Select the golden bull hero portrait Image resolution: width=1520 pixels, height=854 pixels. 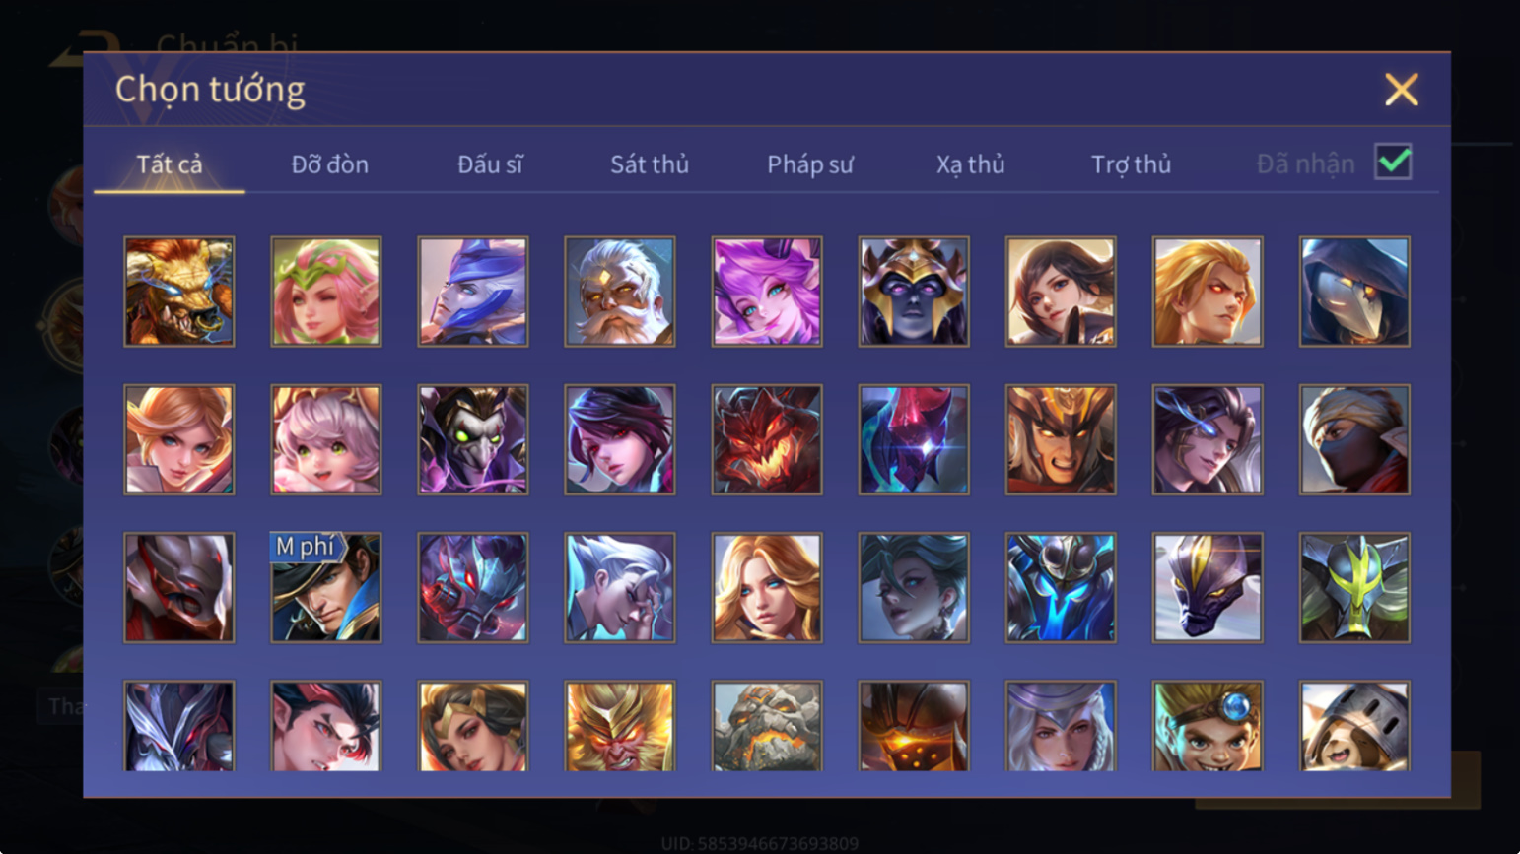coord(179,292)
